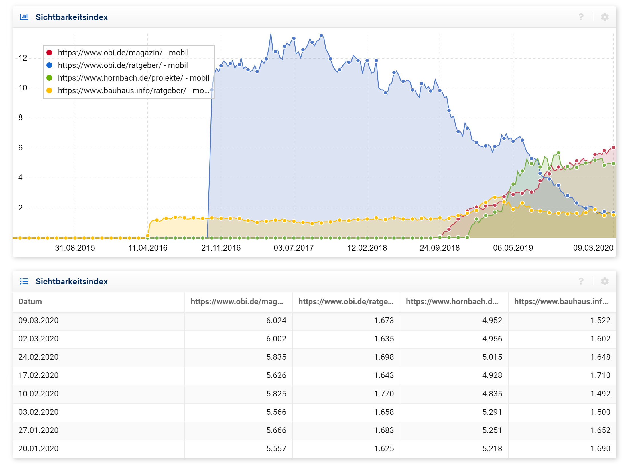The width and height of the screenshot is (630, 469).
Task: Click the table panel help question mark
Action: [581, 281]
